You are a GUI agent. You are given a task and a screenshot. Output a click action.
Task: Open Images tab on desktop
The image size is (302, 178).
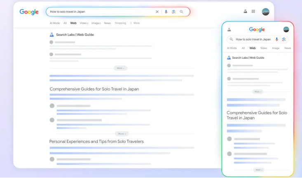click(x=96, y=23)
